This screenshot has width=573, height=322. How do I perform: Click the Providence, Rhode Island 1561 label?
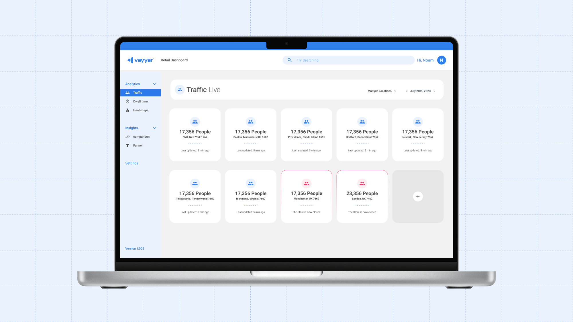pos(307,137)
